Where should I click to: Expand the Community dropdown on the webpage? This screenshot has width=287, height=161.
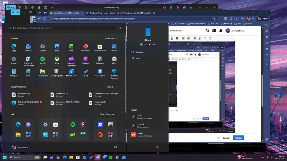point(175,31)
